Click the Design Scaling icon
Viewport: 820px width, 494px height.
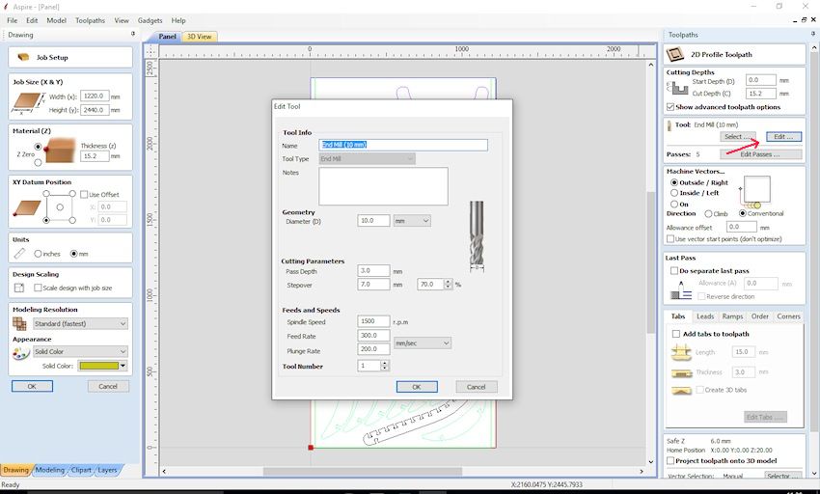[19, 288]
